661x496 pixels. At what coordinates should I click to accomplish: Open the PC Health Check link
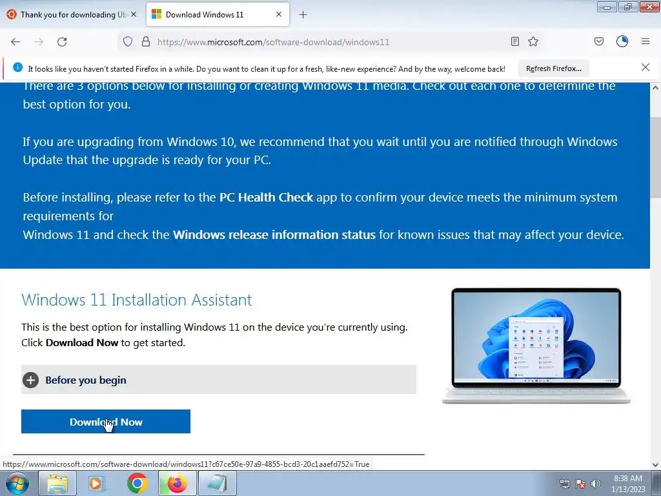[266, 198]
